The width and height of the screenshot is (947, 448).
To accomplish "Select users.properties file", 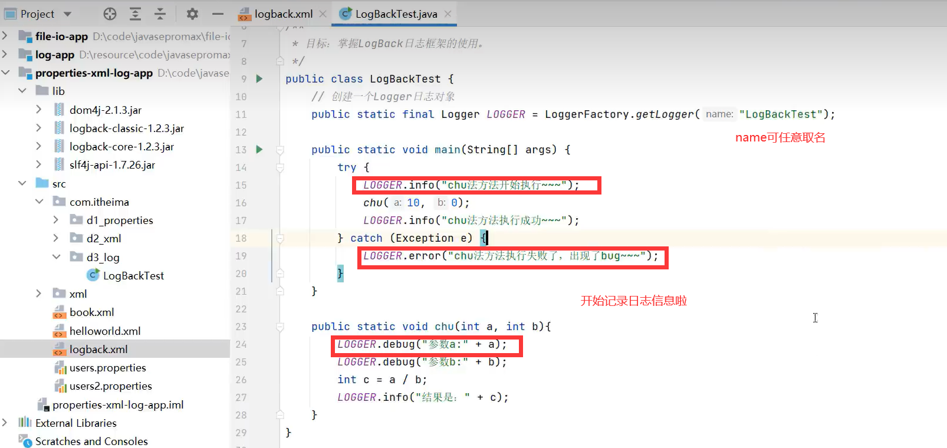I will tap(107, 368).
